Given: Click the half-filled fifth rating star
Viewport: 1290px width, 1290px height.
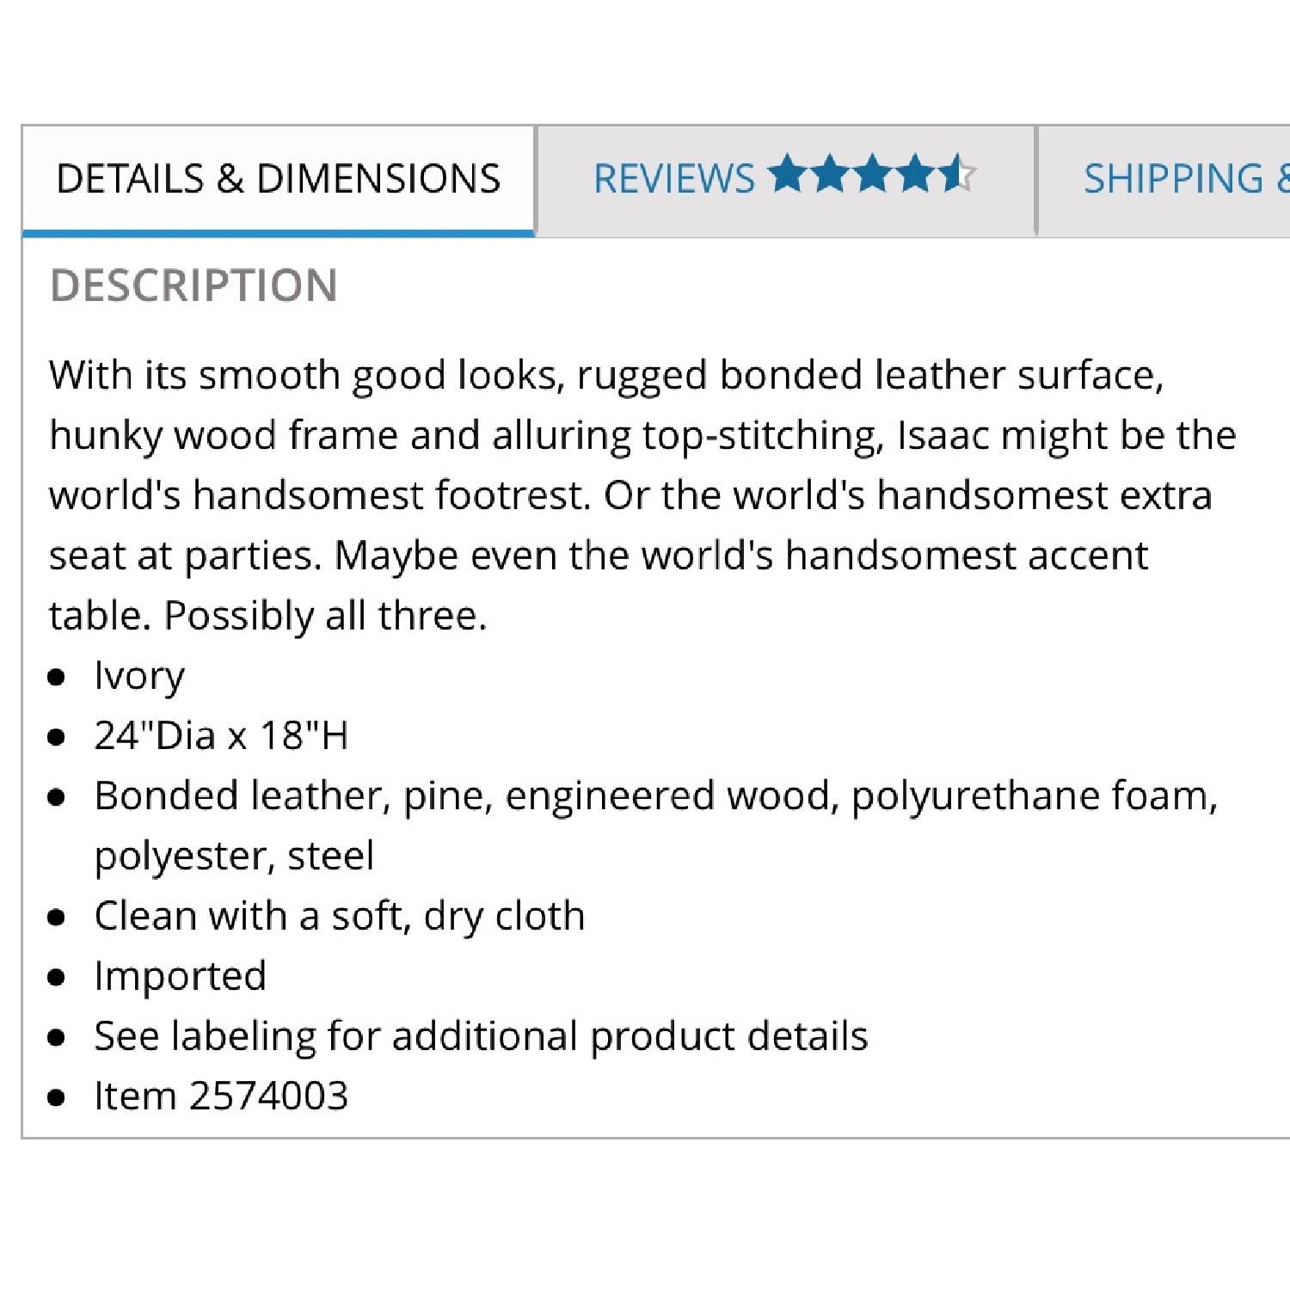Looking at the screenshot, I should pyautogui.click(x=957, y=174).
